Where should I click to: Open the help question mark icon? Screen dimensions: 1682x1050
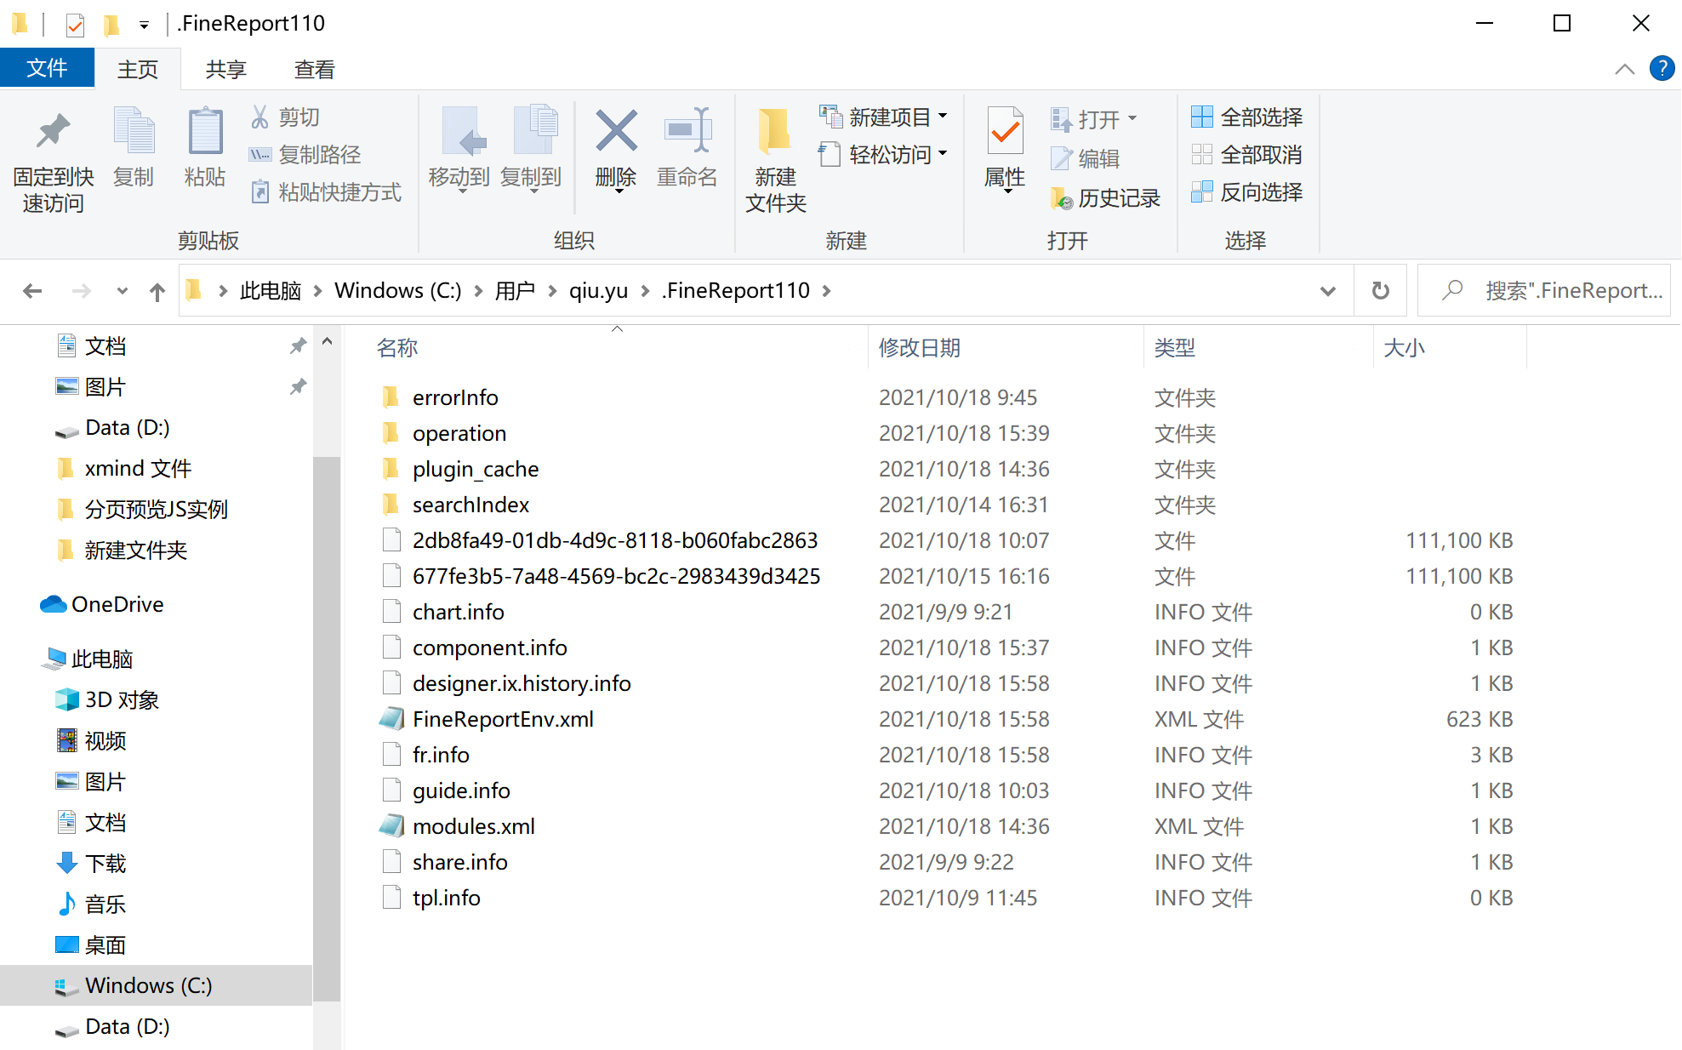(x=1661, y=68)
